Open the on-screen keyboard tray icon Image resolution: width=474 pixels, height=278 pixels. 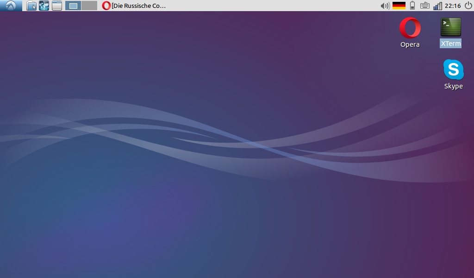(425, 6)
